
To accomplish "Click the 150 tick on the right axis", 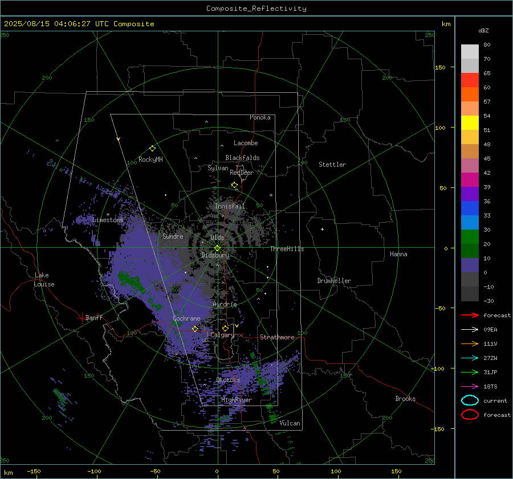I will point(441,67).
